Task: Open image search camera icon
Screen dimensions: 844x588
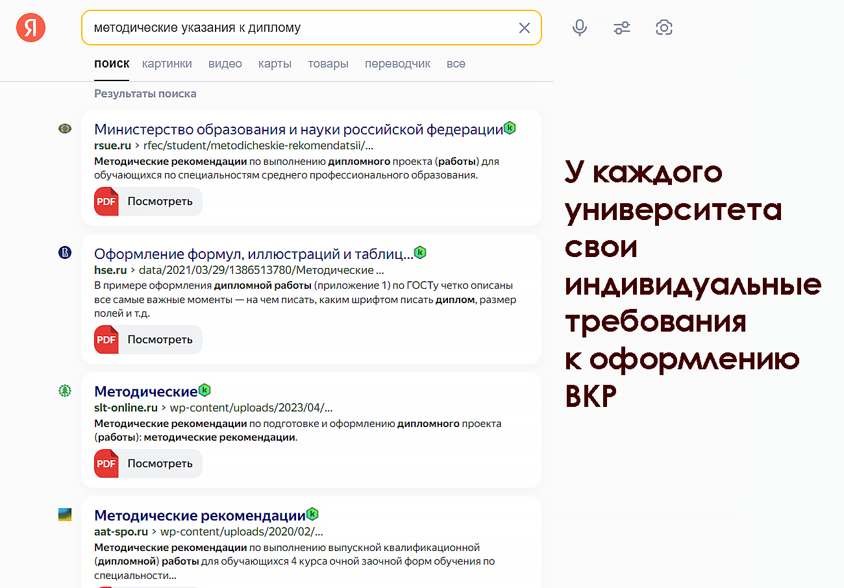Action: point(664,28)
